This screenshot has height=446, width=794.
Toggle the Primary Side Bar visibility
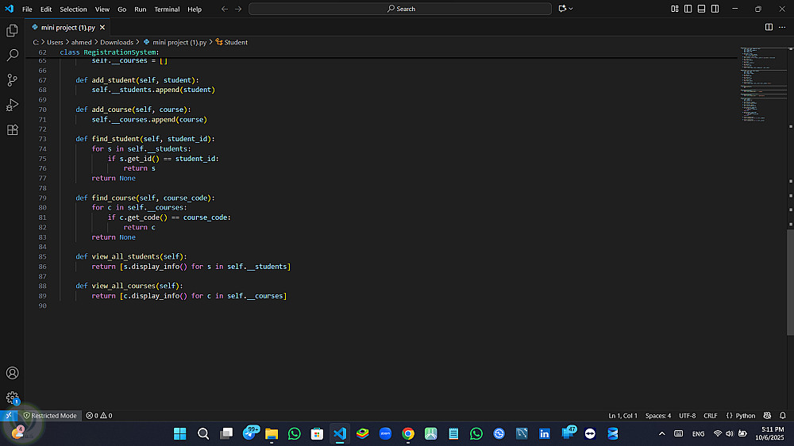click(x=688, y=9)
